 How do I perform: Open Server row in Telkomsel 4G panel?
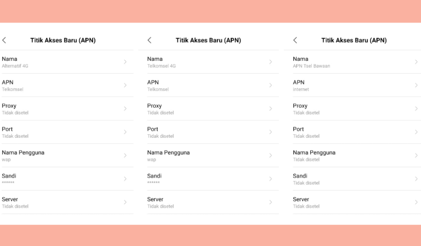click(213, 202)
